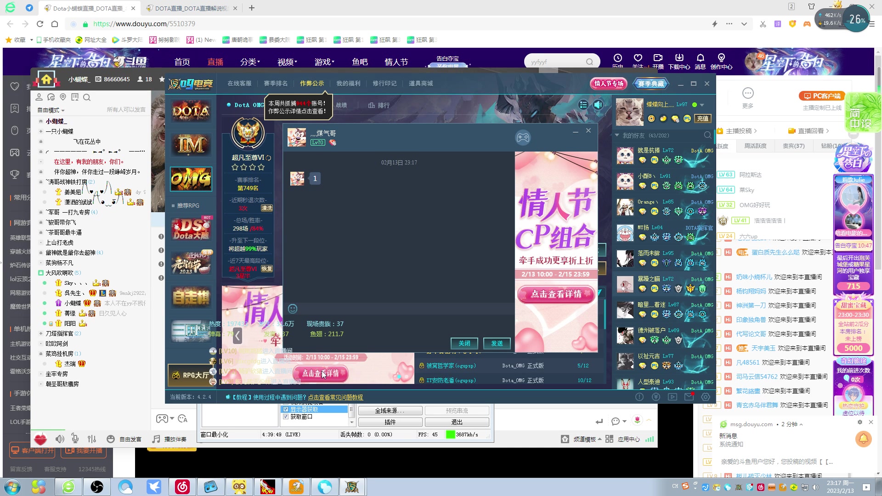Expand the 刀塔指挥官 channel room
Image resolution: width=882 pixels, height=496 pixels.
41,333
